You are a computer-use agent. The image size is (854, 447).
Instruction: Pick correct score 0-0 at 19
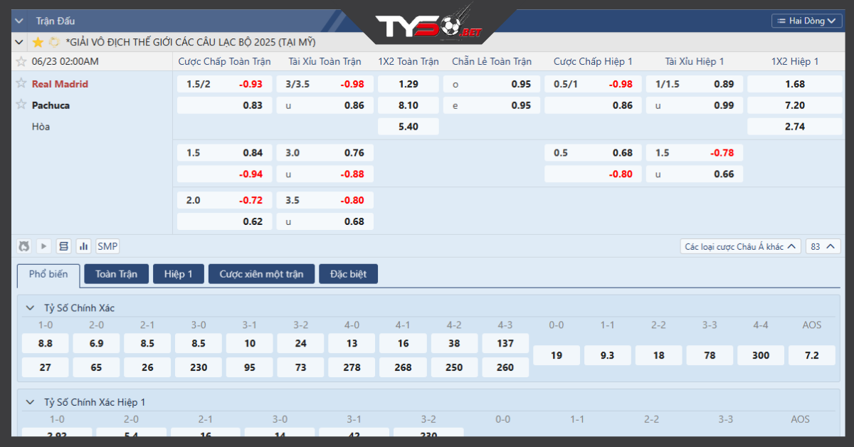point(557,355)
